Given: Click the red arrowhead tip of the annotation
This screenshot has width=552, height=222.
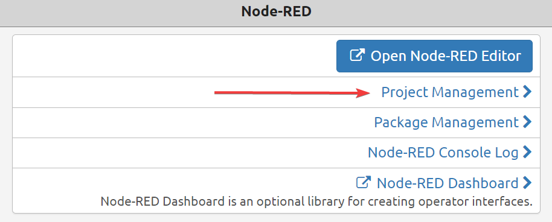Looking at the screenshot, I should (x=364, y=94).
